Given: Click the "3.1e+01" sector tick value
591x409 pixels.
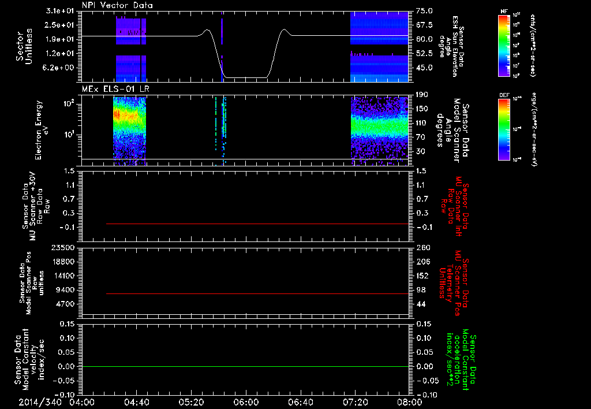Looking at the screenshot, I should click(60, 11).
